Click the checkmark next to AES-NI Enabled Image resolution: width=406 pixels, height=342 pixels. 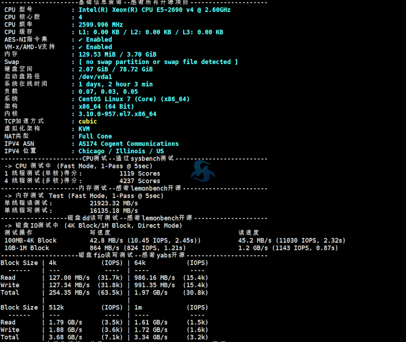[81, 40]
